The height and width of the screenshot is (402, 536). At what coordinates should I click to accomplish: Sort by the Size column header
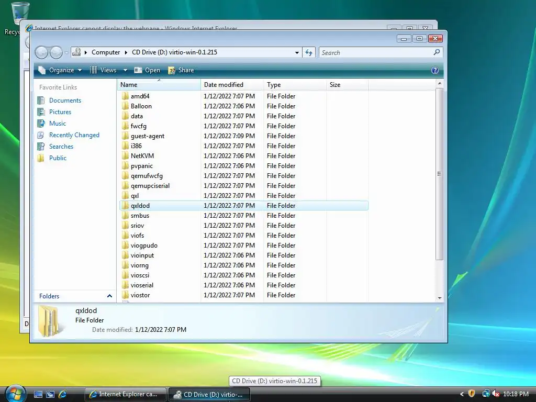coord(348,85)
